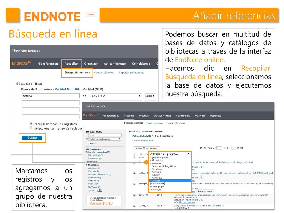Open the Mendeley (19) group
The height and width of the screenshot is (213, 284).
point(94,178)
